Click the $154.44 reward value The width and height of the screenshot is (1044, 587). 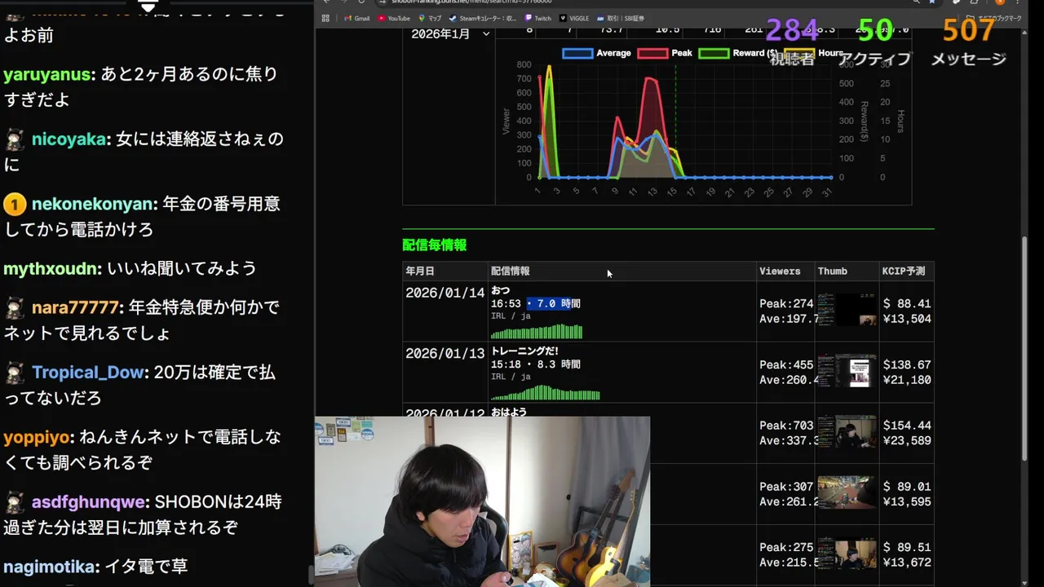(906, 426)
